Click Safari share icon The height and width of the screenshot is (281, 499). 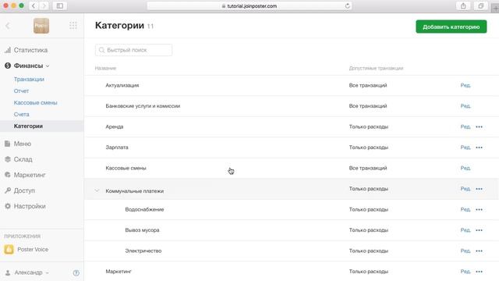463,5
